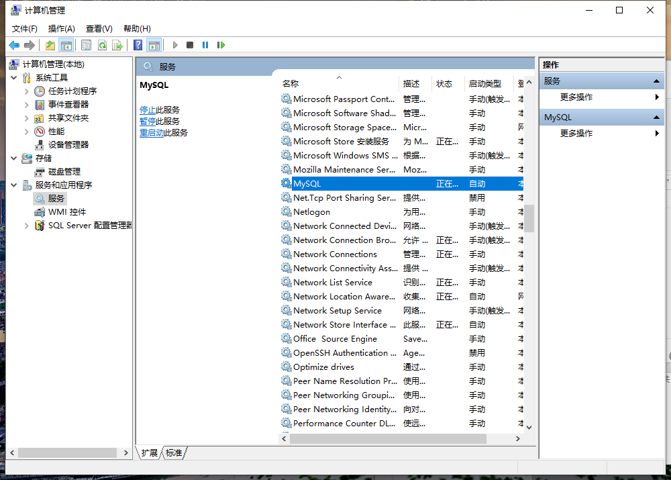This screenshot has width=671, height=480.
Task: Click the forward navigation arrow
Action: tap(29, 45)
